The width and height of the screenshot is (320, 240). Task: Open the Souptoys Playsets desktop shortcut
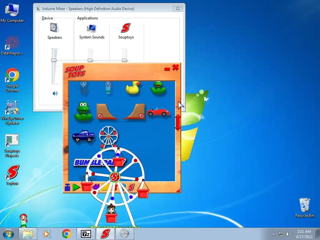click(12, 146)
